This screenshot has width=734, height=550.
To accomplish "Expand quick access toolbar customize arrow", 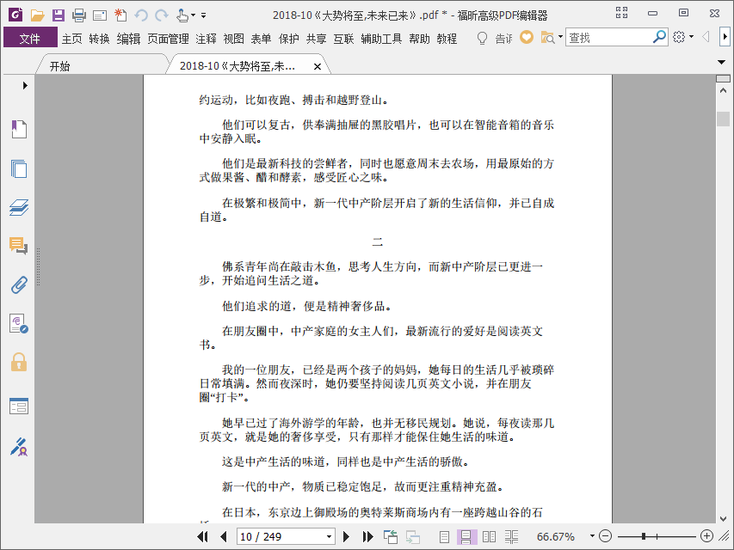I will pos(204,15).
